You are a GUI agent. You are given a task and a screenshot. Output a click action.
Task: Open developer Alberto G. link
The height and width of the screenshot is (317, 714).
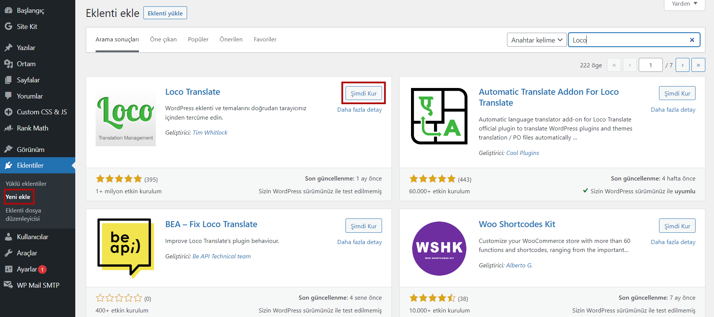pos(519,265)
